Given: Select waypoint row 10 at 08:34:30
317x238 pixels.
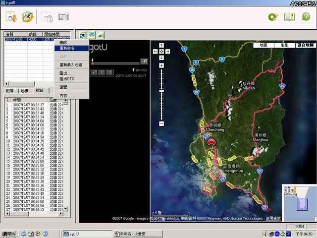Looking at the screenshot, I should [34, 141].
